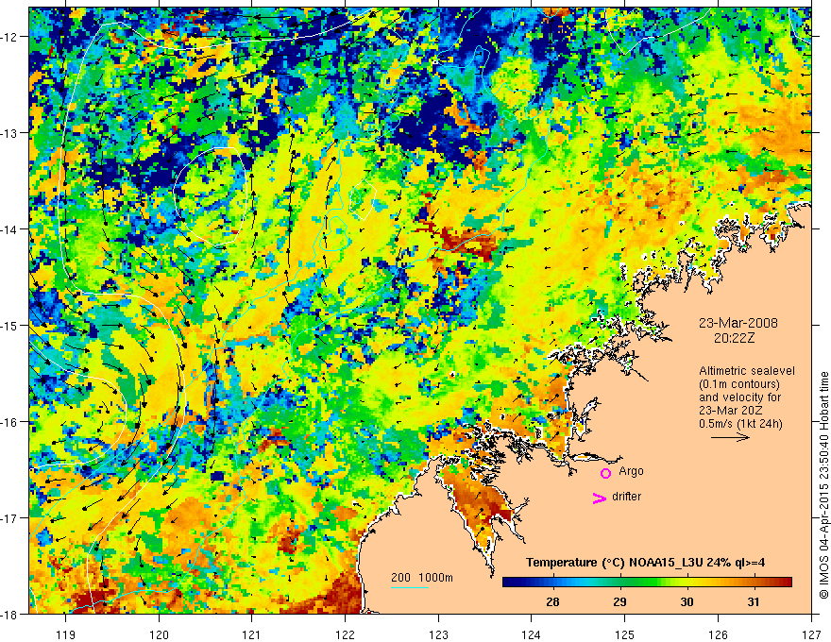Click the magenta Argo circle symbol
The height and width of the screenshot is (642, 831).
[605, 473]
